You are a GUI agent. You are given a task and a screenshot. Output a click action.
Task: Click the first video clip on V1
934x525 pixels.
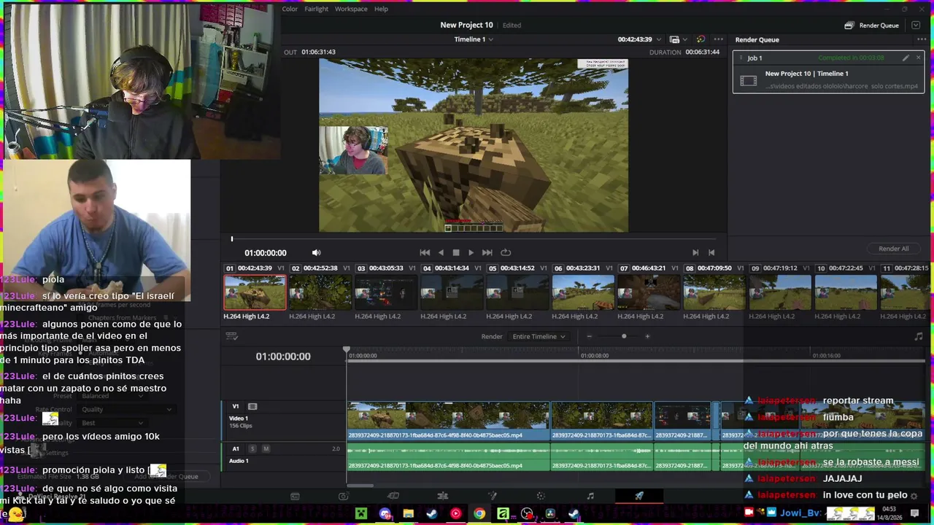pos(448,421)
